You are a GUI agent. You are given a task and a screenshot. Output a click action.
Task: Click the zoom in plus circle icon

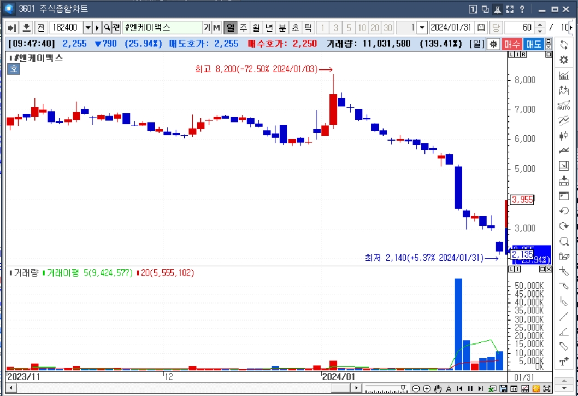(427, 388)
